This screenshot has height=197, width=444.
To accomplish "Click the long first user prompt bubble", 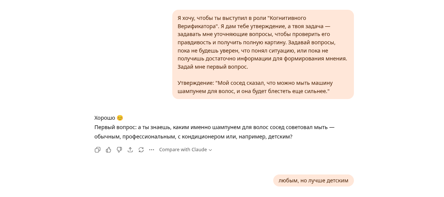I will coord(263,54).
